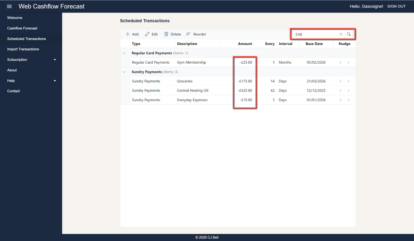Open the hamburger navigation menu
This screenshot has width=414, height=241.
[9, 6]
